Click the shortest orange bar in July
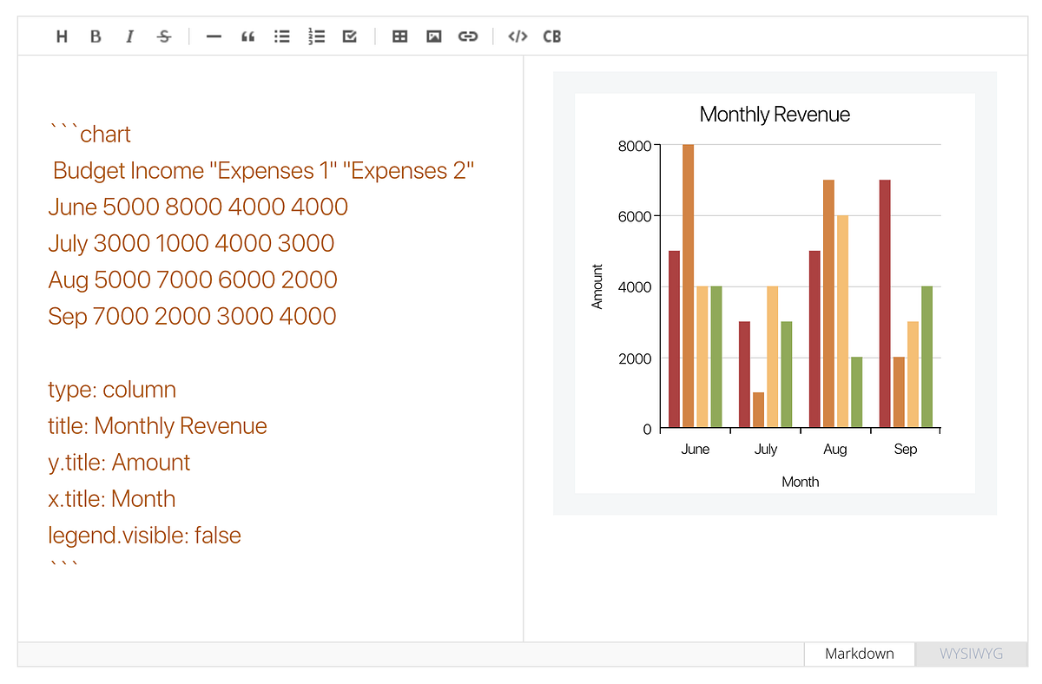This screenshot has width=1042, height=684. click(758, 410)
